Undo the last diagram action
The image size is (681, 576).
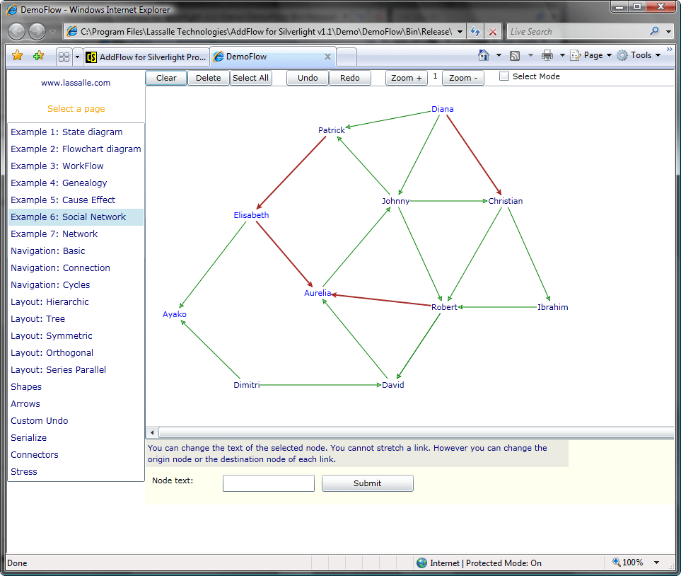(x=307, y=78)
